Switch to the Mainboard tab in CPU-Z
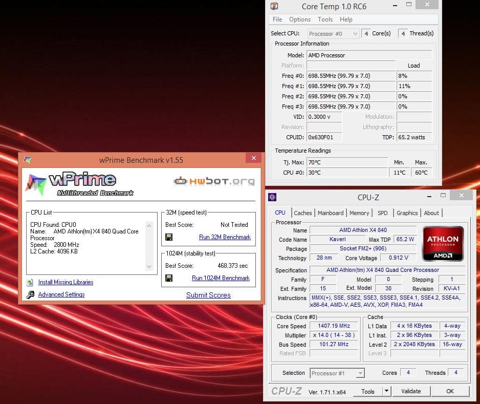 point(331,213)
